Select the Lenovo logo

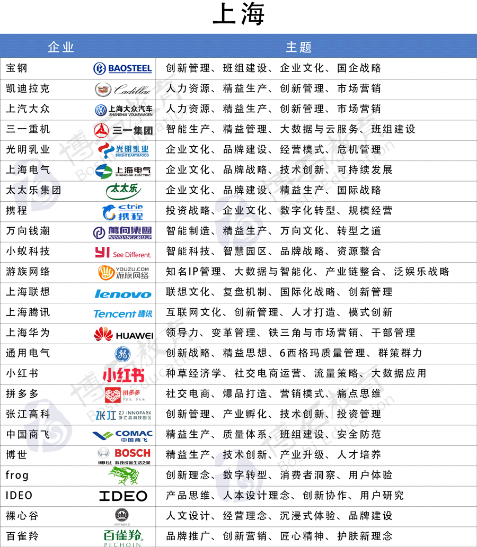click(x=123, y=294)
